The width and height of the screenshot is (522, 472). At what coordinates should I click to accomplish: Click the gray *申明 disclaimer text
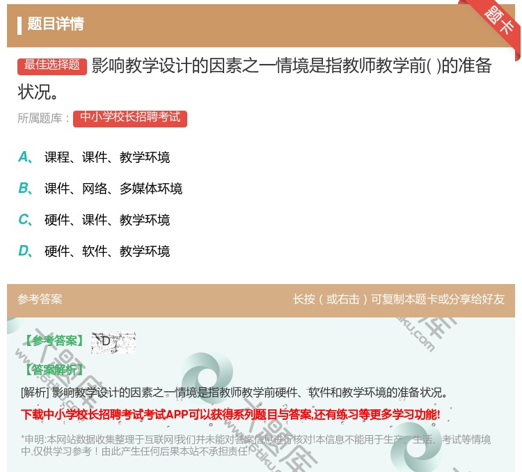click(255, 446)
